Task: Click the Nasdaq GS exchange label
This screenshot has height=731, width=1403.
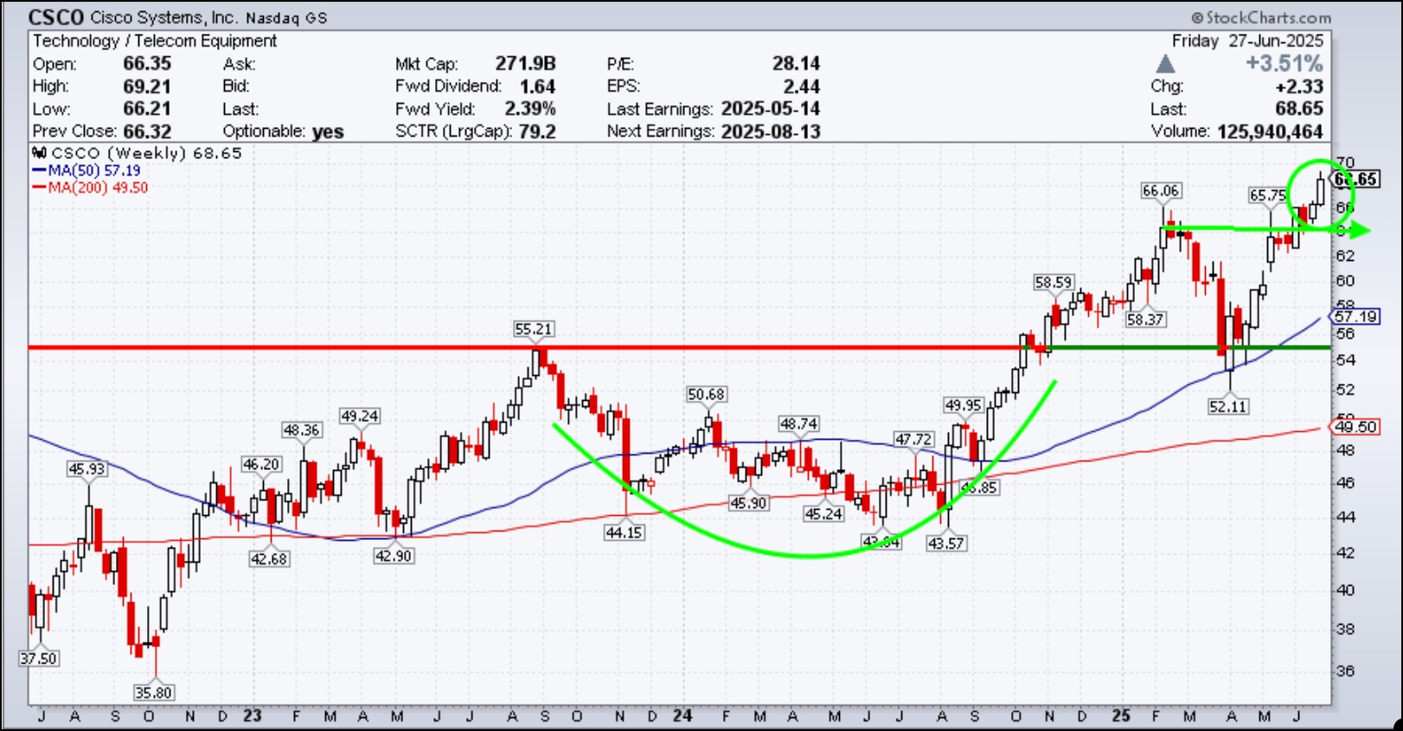Action: 286,18
